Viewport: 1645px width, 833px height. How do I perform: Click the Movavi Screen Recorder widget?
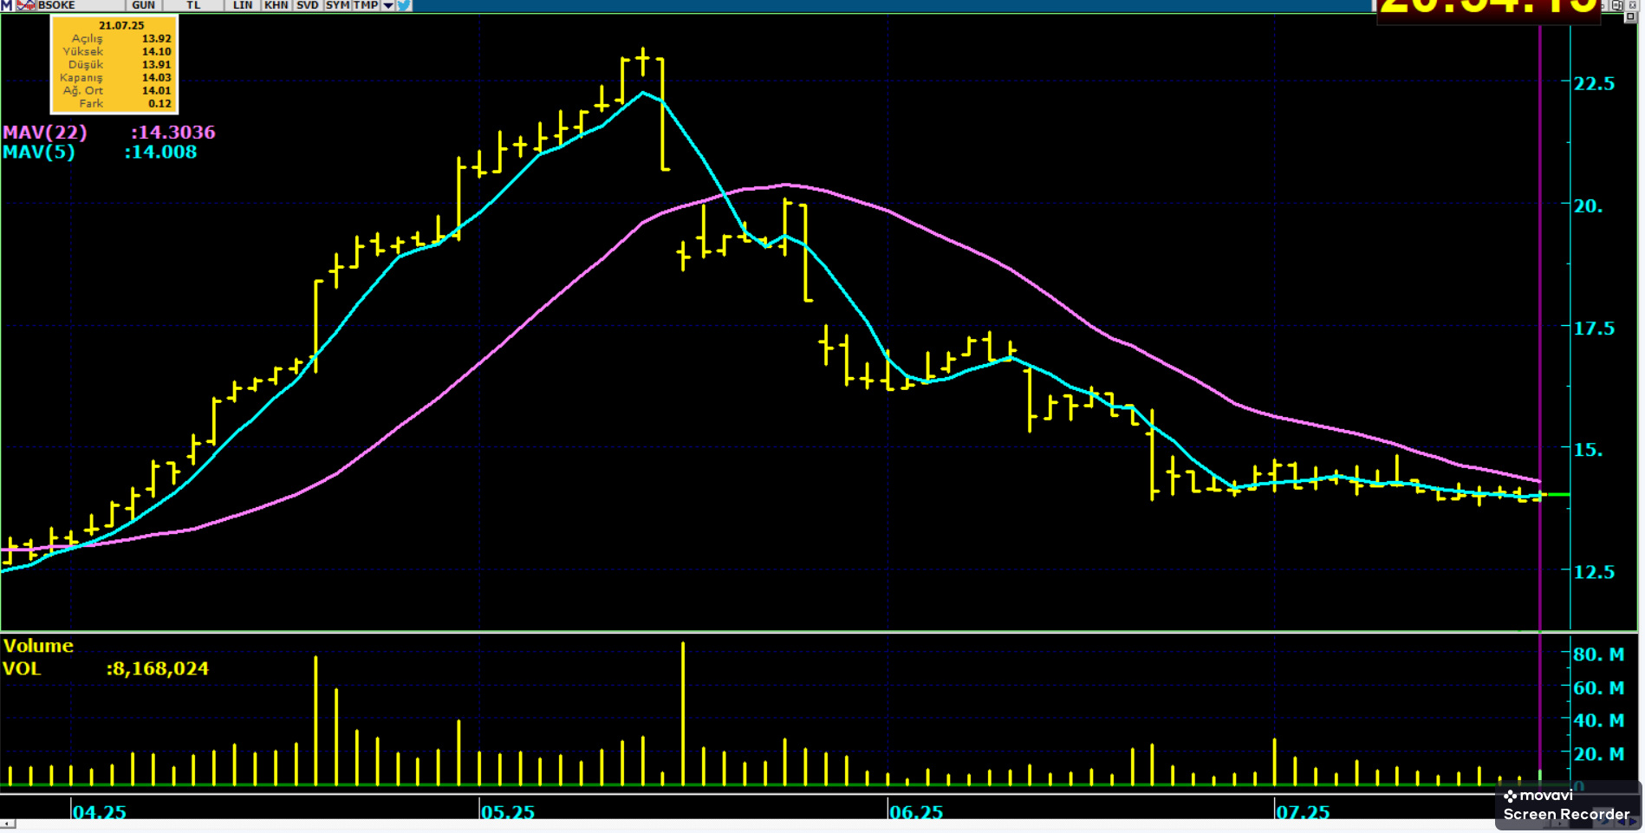pos(1567,805)
